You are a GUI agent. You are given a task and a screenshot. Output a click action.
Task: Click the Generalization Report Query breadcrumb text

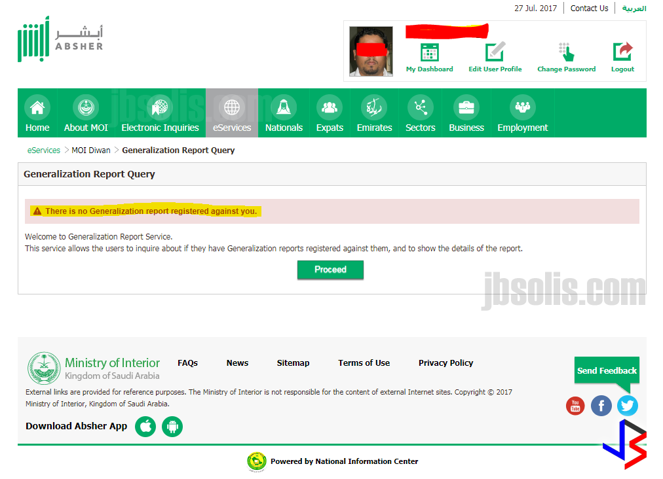178,151
